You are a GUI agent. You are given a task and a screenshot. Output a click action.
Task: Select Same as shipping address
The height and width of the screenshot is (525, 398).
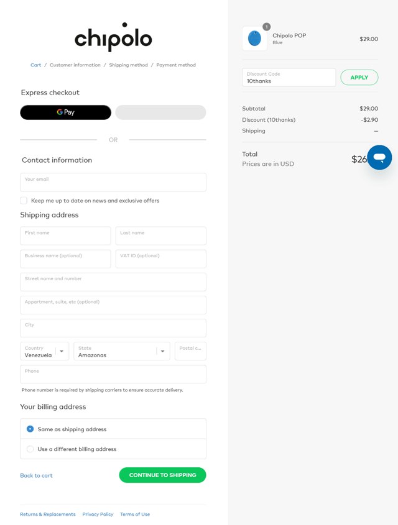coord(30,429)
